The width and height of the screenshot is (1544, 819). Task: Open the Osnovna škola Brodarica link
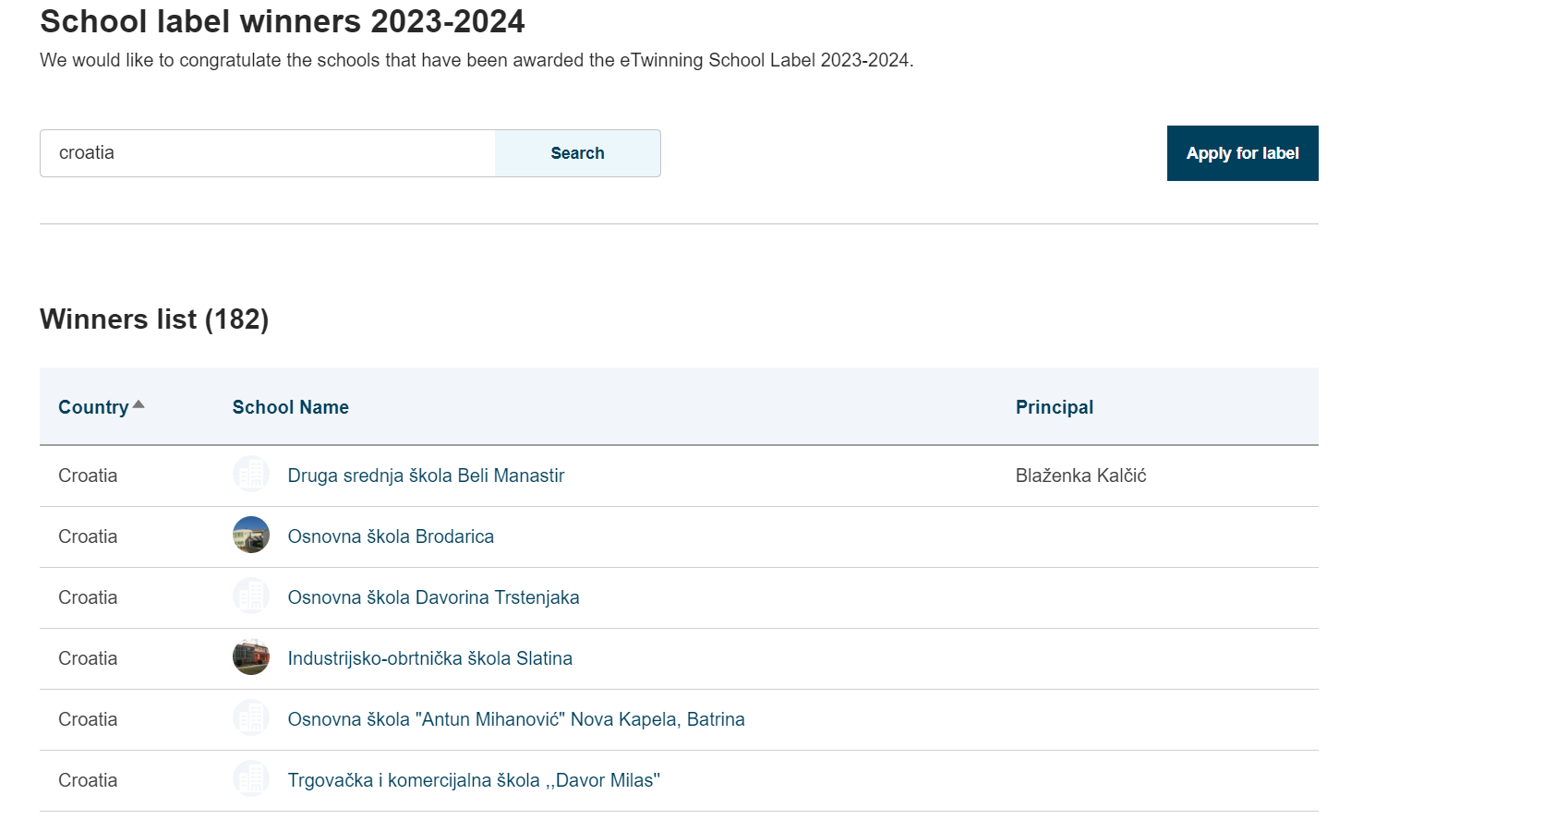pyautogui.click(x=391, y=536)
